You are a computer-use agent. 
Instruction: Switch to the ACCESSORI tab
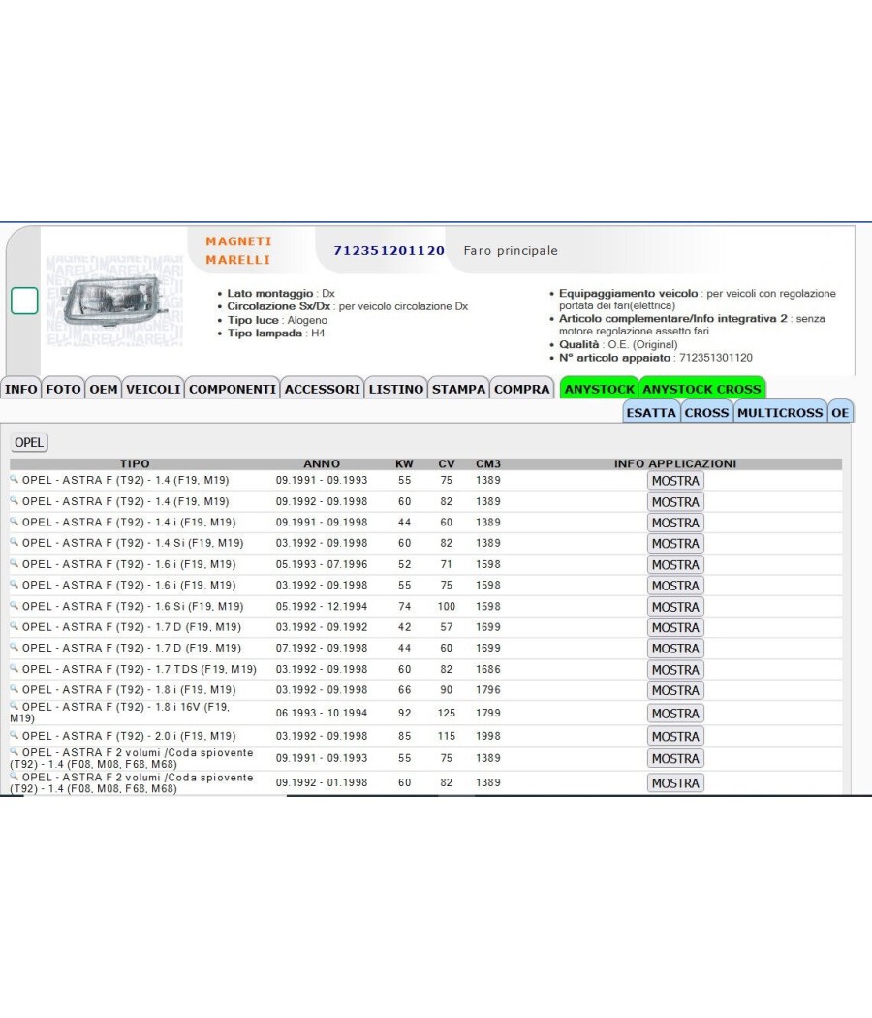click(323, 389)
